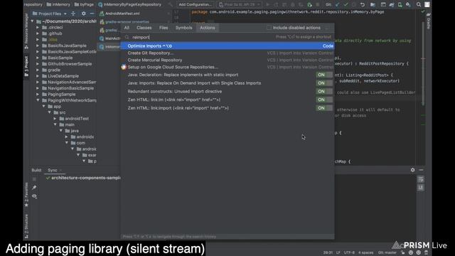455x256 pixels.
Task: Expand the GithubBrowserSample folder
Action: (38, 64)
